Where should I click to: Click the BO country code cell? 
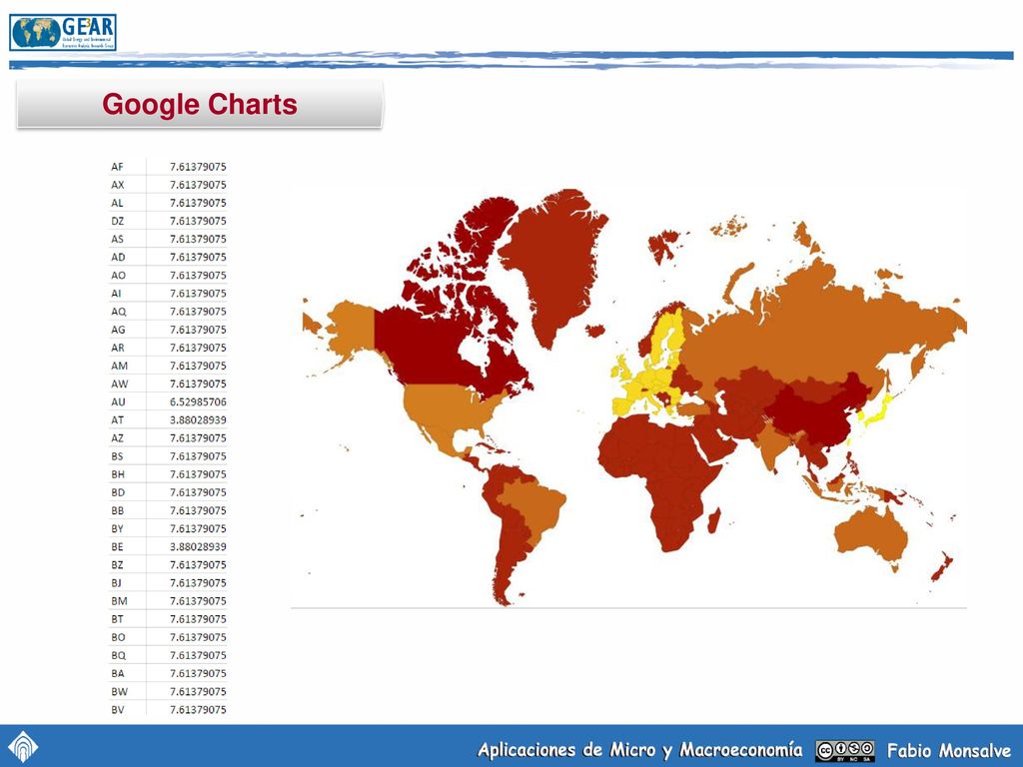point(118,638)
